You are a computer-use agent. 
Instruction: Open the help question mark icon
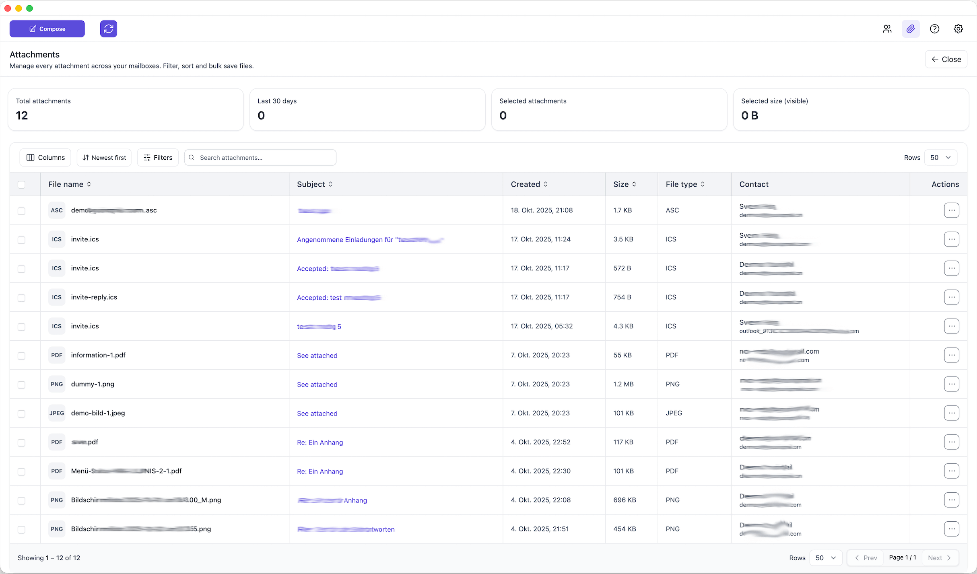(x=934, y=29)
